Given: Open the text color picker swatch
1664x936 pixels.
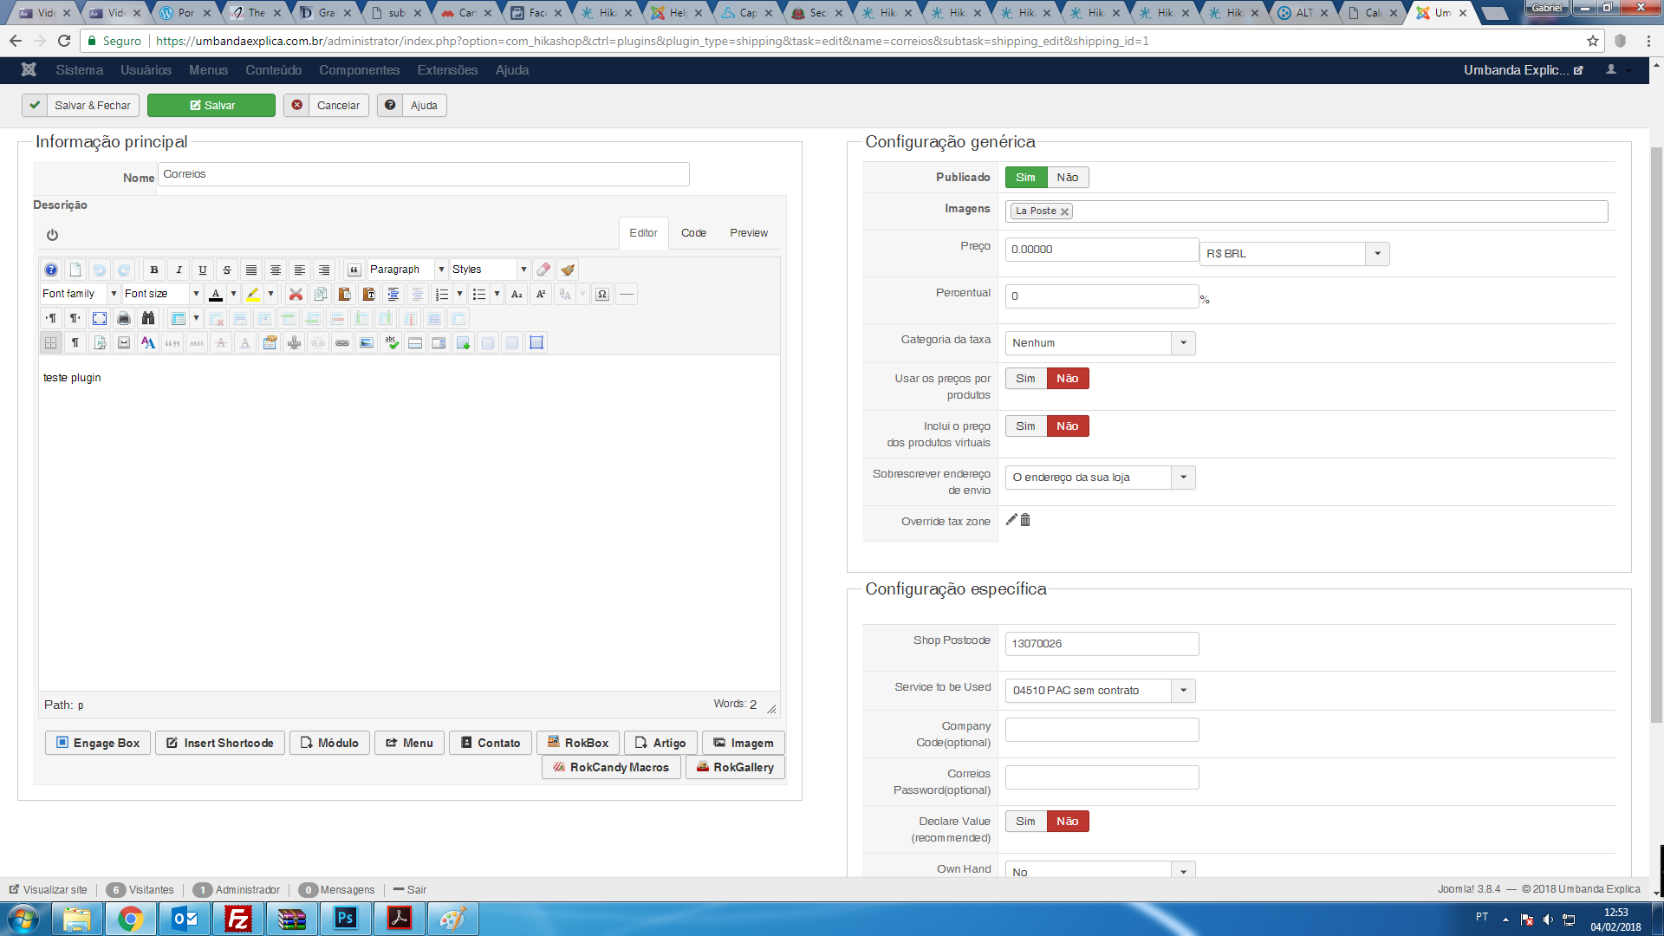Looking at the screenshot, I should [217, 294].
